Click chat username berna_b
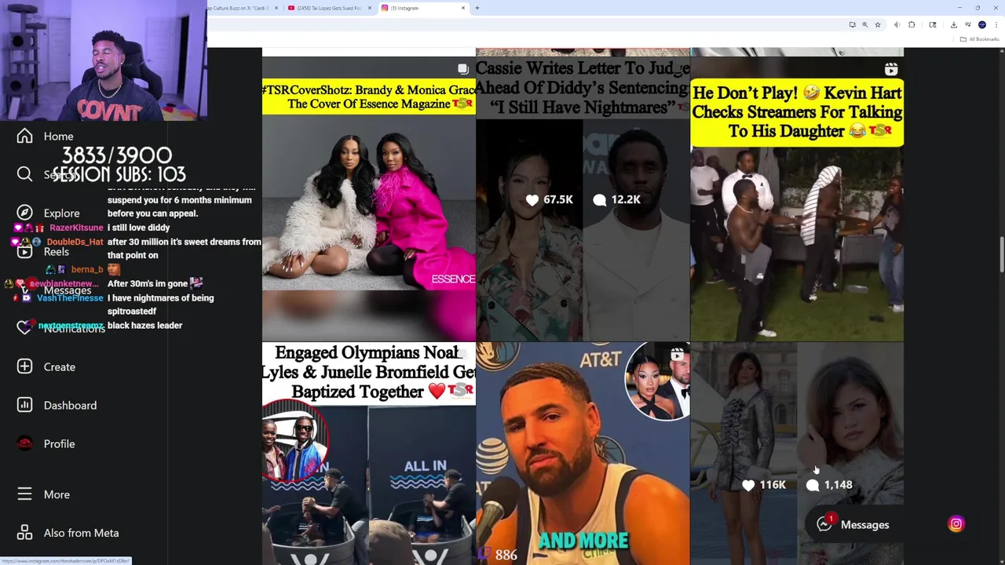This screenshot has width=1005, height=565. [86, 270]
